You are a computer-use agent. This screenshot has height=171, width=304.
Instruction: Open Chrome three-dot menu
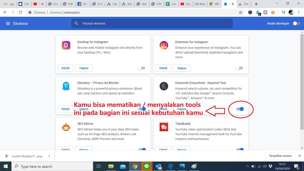pyautogui.click(x=299, y=12)
